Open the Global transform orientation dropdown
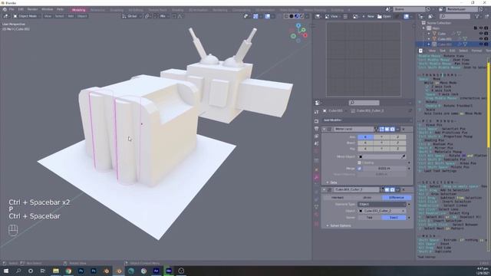 click(132, 16)
